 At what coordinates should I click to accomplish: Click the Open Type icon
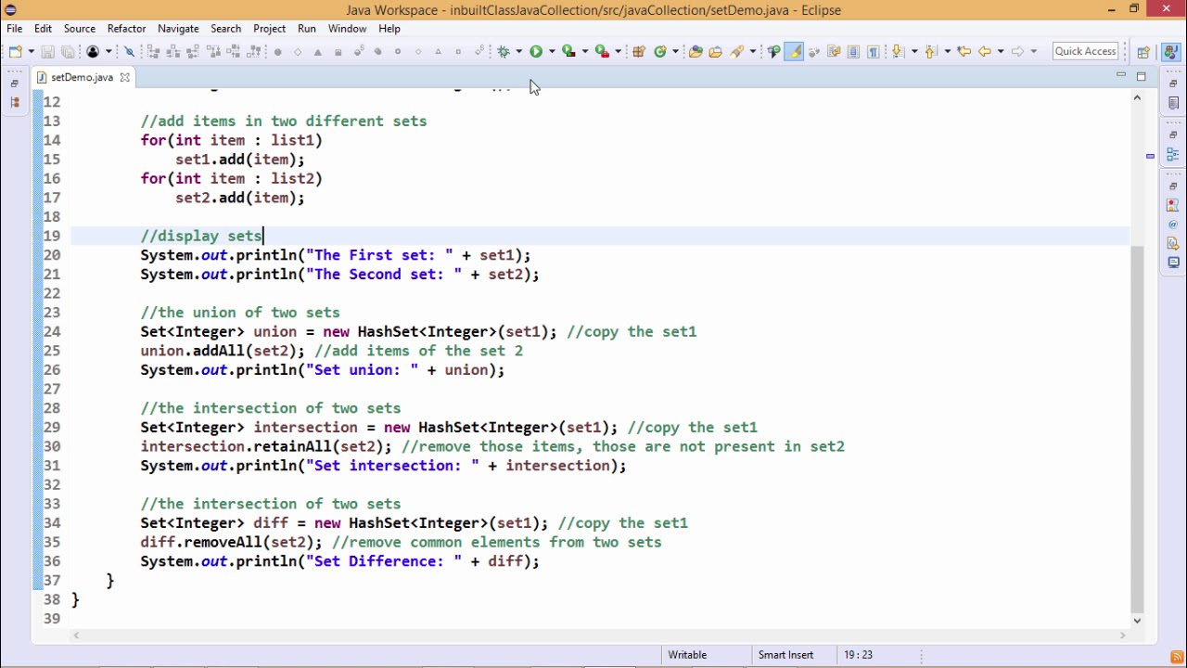tap(696, 52)
